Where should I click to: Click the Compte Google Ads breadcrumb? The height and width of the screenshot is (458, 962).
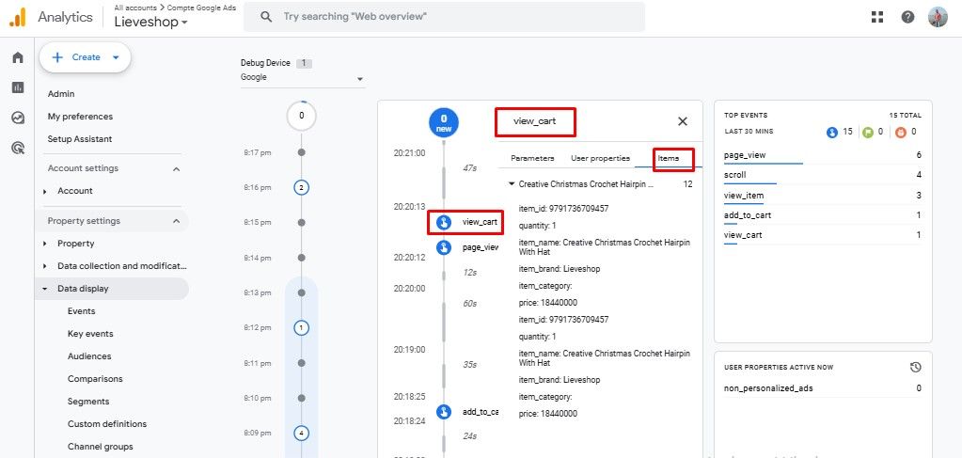click(201, 8)
